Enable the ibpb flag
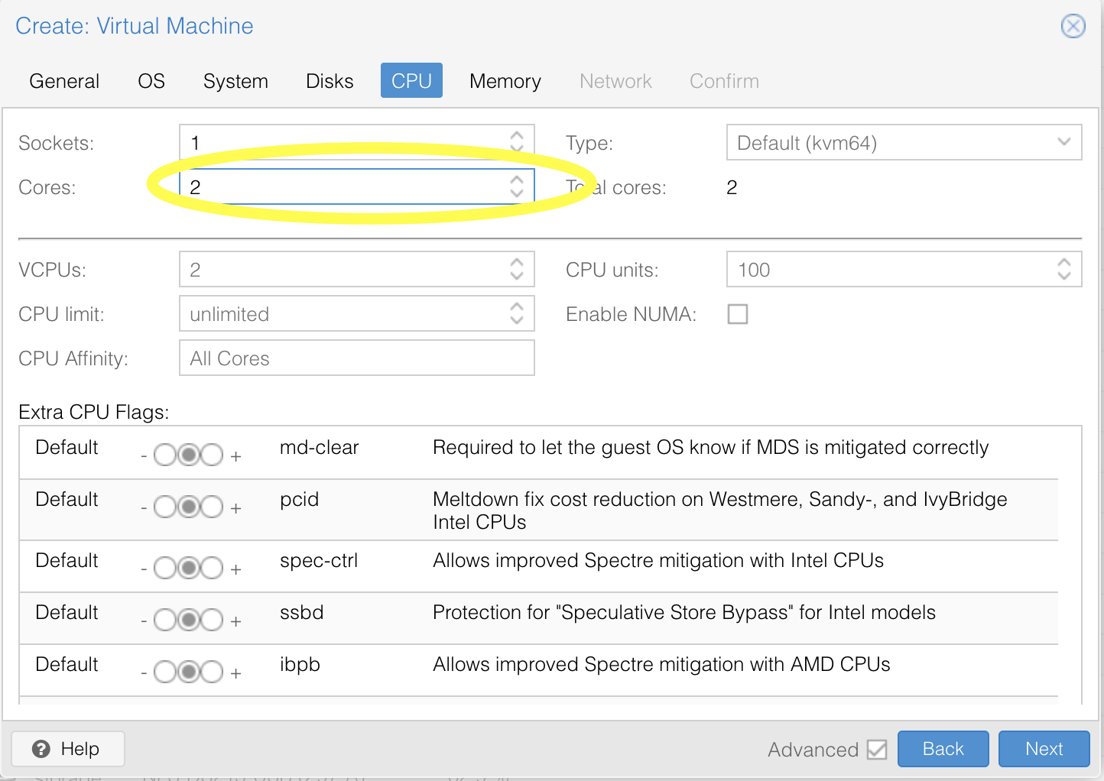Screen dimensions: 1104x781 tap(212, 672)
